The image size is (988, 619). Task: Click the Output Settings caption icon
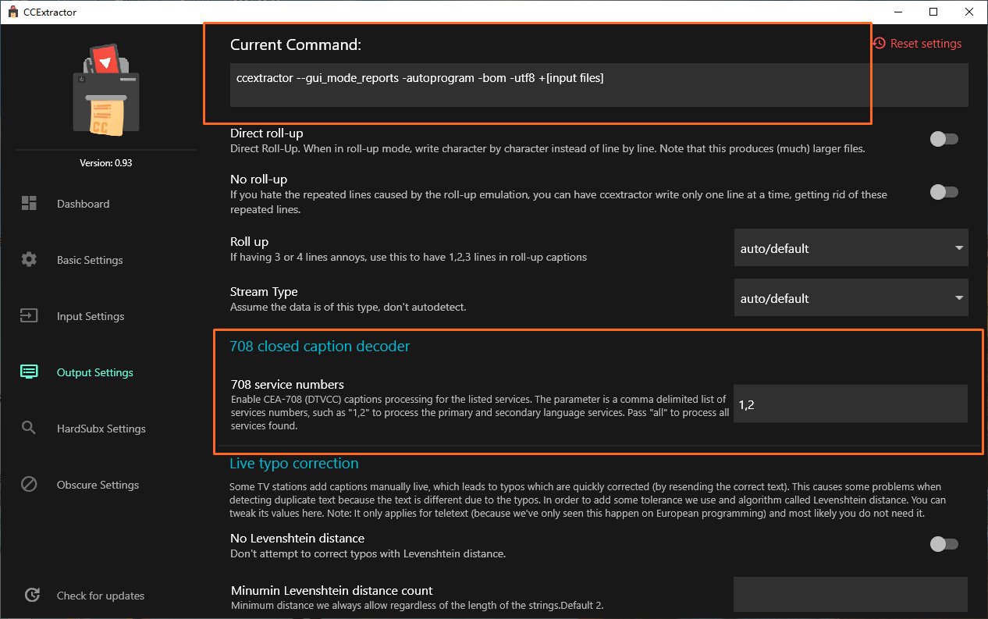29,372
